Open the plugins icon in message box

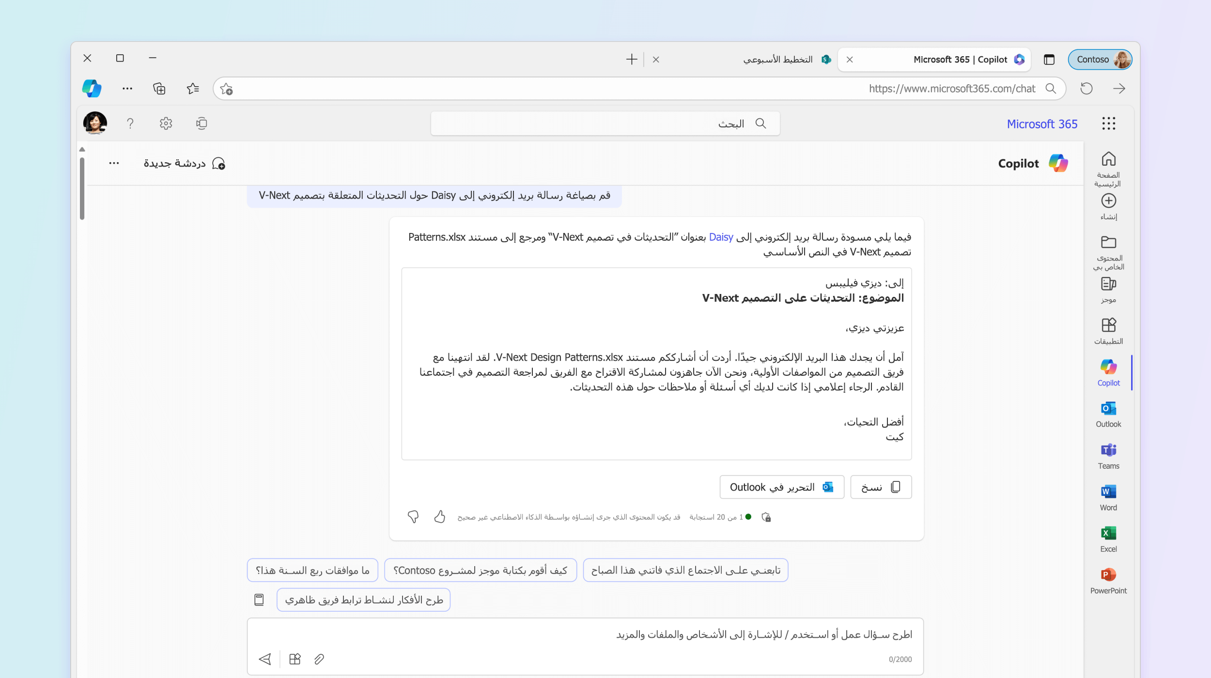tap(295, 659)
